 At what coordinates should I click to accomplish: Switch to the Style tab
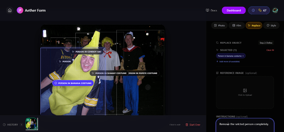click(271, 26)
